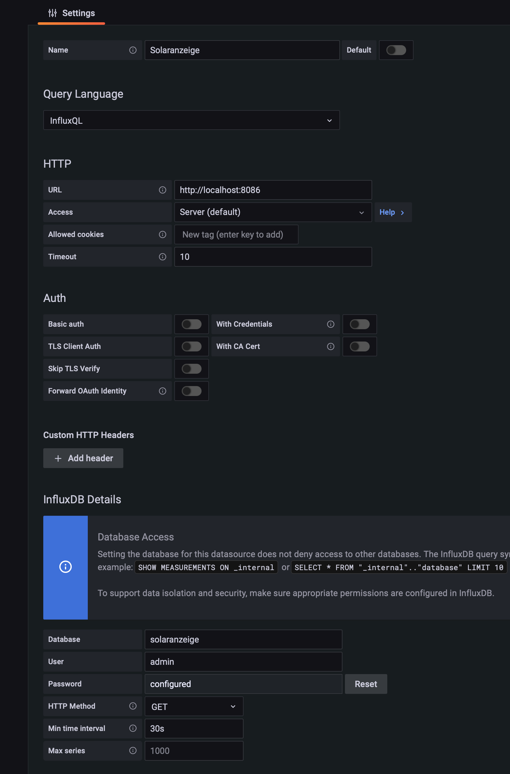The width and height of the screenshot is (510, 774).
Task: Expand the Server (default) access dropdown
Action: [273, 212]
